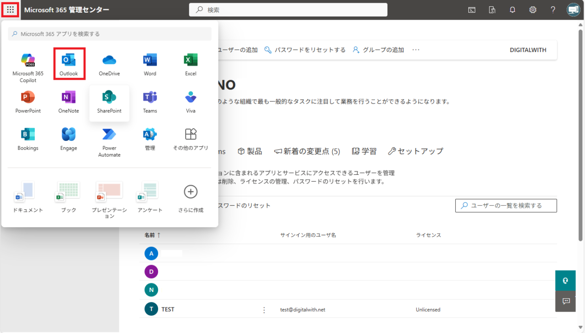Select the user row with avatar D
Viewport: 585px width, 333px height.
(x=348, y=272)
